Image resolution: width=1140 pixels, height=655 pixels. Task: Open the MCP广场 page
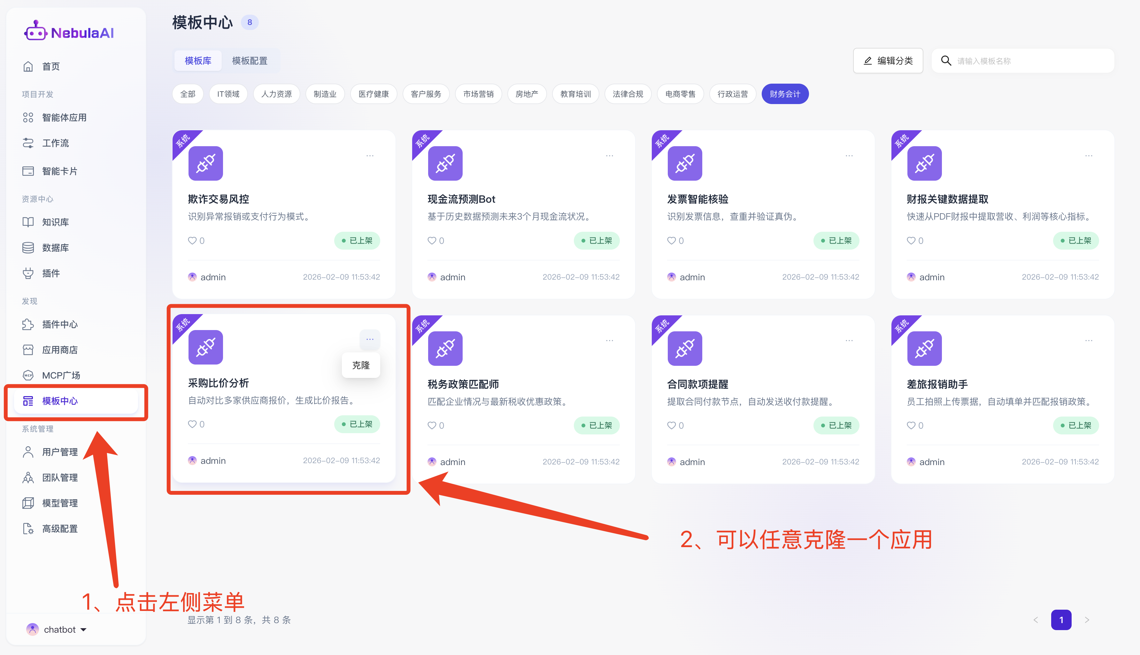61,375
